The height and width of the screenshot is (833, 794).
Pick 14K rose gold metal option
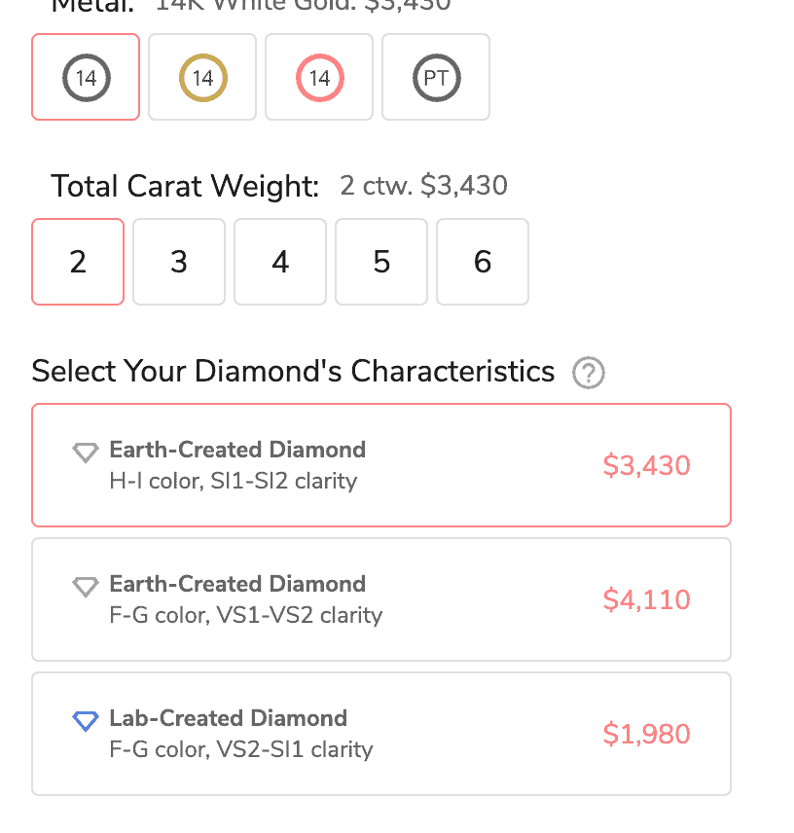[x=319, y=78]
